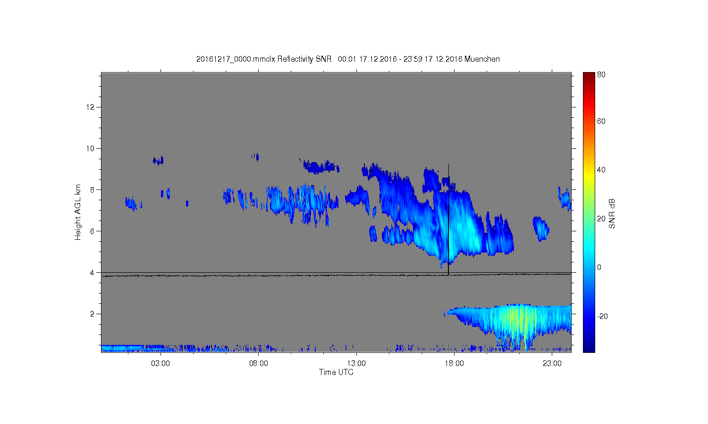Click the colorbar value -20
The image size is (708, 424).
602,316
